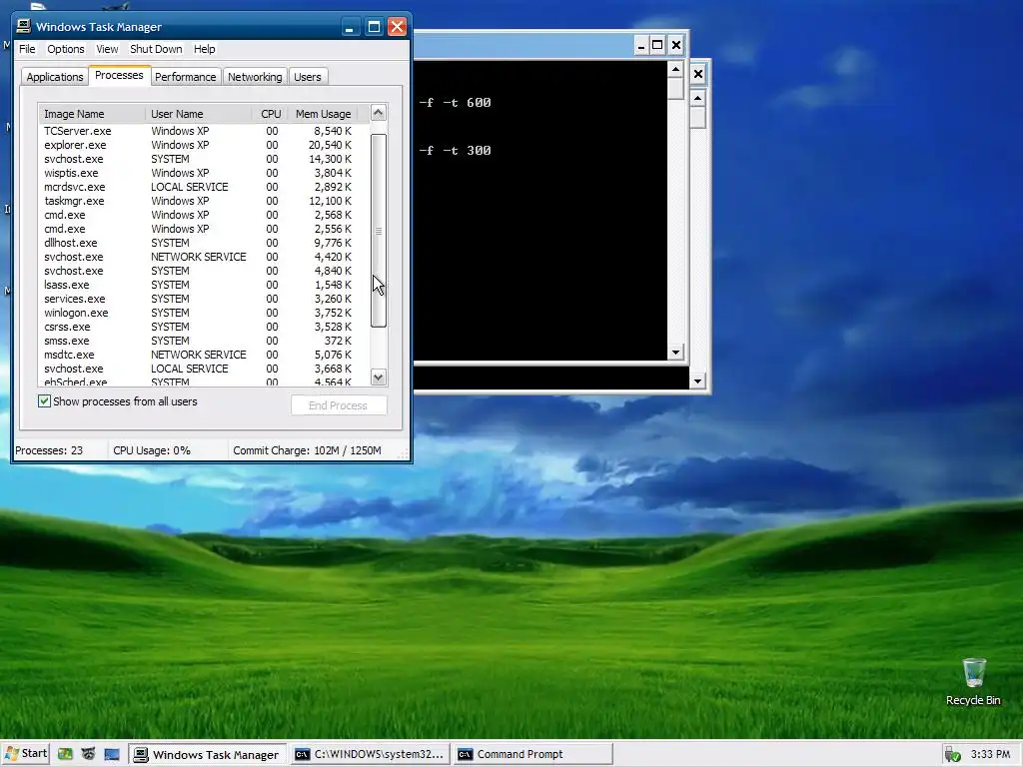The image size is (1023, 767).
Task: Click rear command window scroll down arrow
Action: coord(698,381)
